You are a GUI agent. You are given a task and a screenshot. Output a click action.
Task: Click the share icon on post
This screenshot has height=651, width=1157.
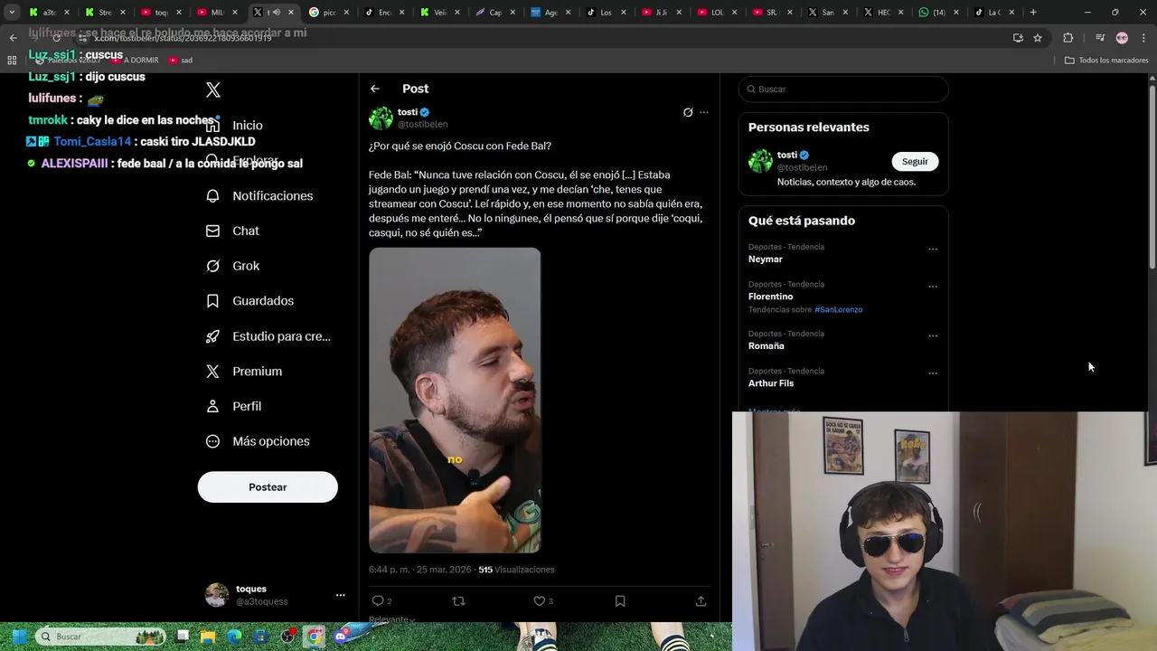[x=701, y=601]
